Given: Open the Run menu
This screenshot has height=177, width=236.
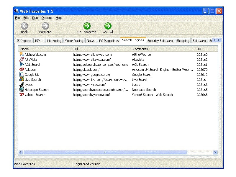Looking at the screenshot, I should [x=35, y=18].
